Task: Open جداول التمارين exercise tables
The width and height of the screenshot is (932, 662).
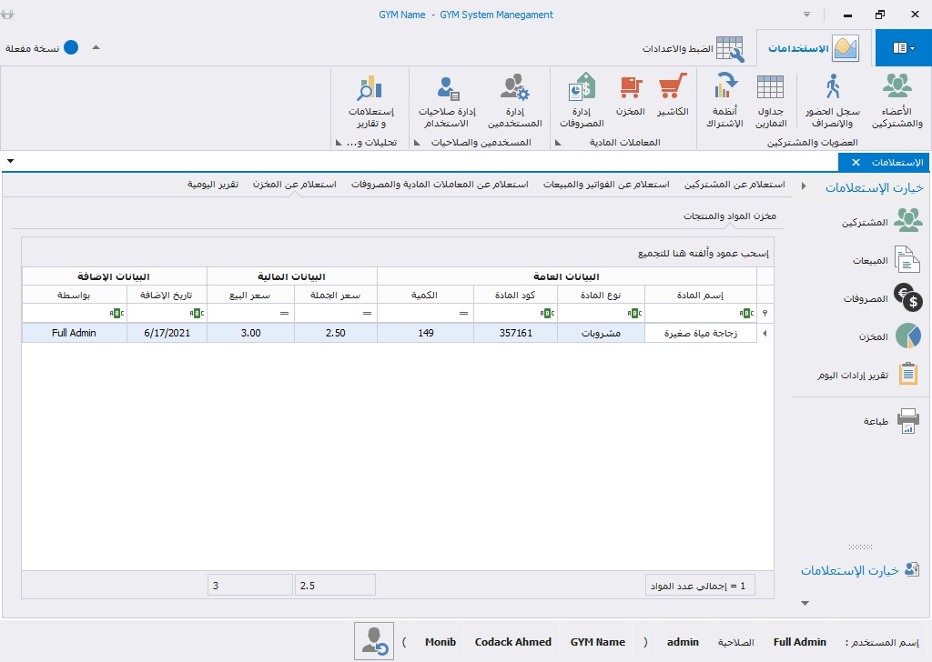Action: (770, 100)
